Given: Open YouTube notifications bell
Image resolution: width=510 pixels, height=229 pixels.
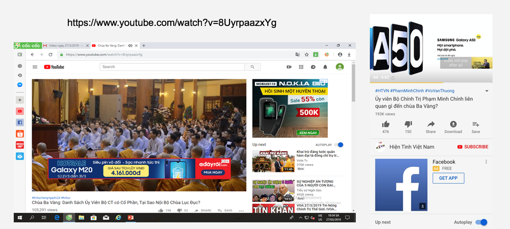Looking at the screenshot, I should [325, 67].
